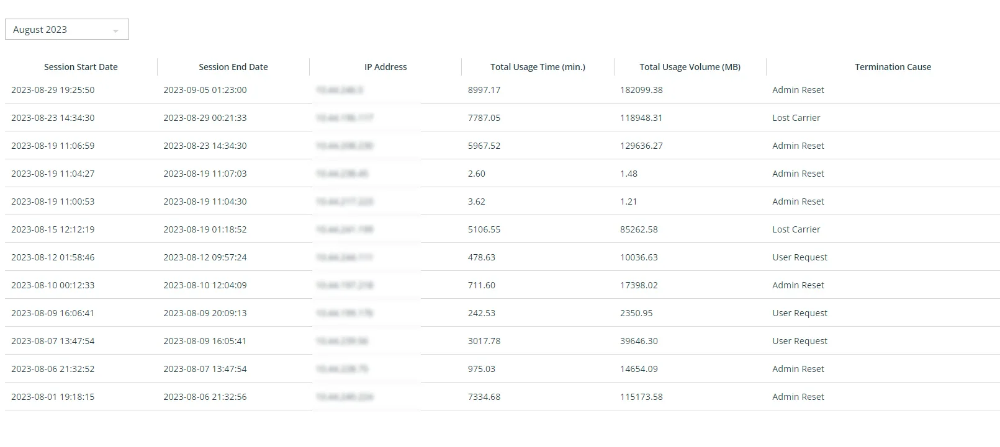This screenshot has width=1000, height=447.
Task: Select session starting 2023-08-19 11:00:53
Action: click(53, 201)
